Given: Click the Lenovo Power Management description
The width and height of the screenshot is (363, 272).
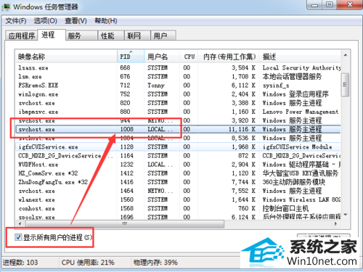Looking at the screenshot, I should [x=301, y=112].
